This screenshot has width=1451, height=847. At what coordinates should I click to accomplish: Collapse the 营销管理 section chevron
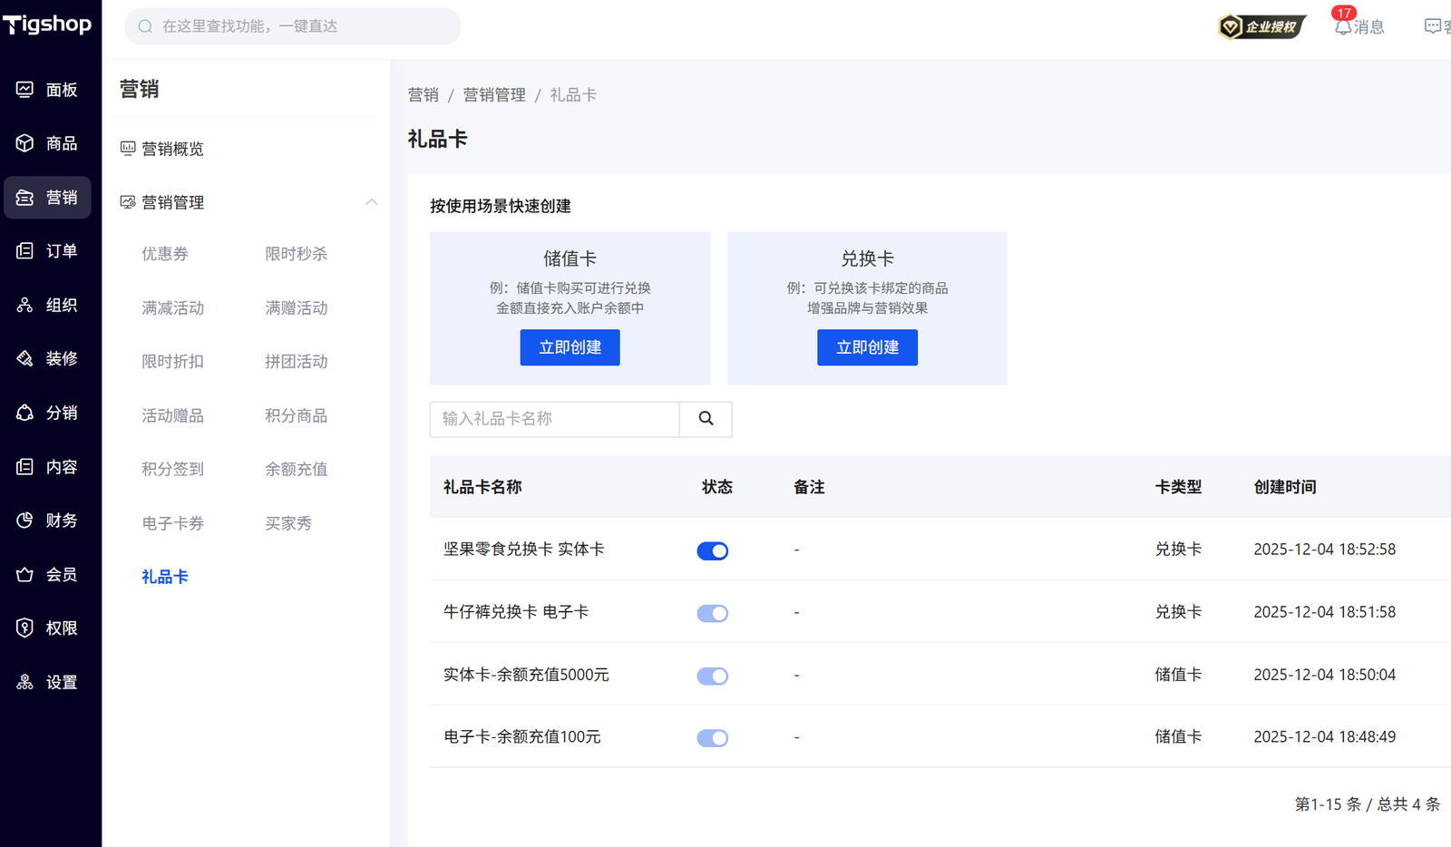coord(371,202)
